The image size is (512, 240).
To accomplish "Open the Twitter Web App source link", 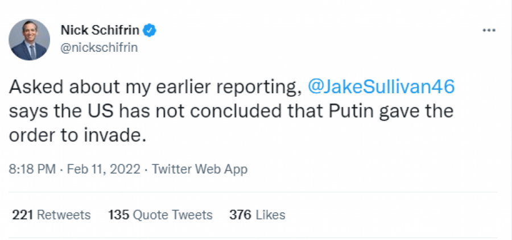I will tap(201, 169).
